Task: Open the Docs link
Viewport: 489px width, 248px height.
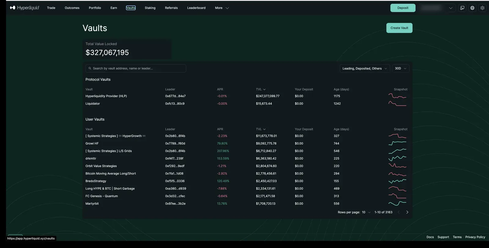Action: click(x=430, y=237)
